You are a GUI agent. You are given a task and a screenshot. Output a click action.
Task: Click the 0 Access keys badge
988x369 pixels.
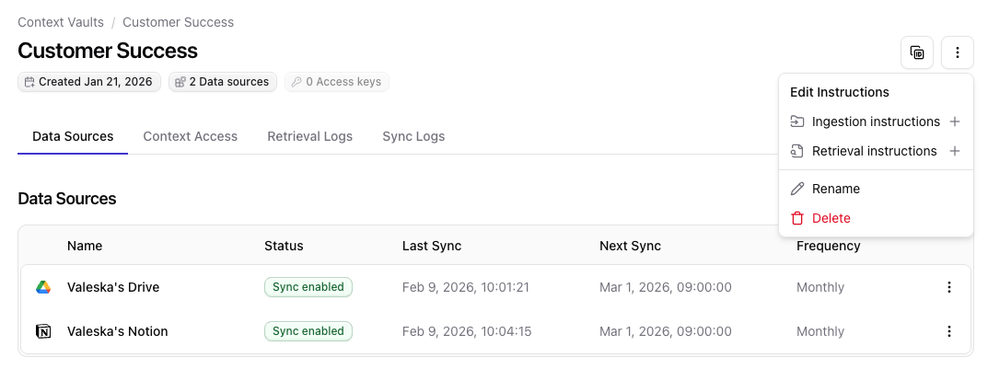336,82
